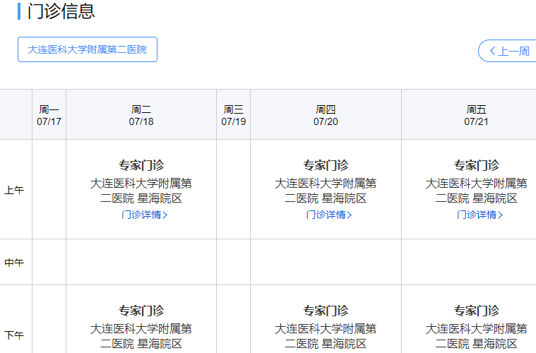Image resolution: width=536 pixels, height=353 pixels.
Task: Select 专家门诊 title in Thursday morning cell
Action: [x=326, y=165]
